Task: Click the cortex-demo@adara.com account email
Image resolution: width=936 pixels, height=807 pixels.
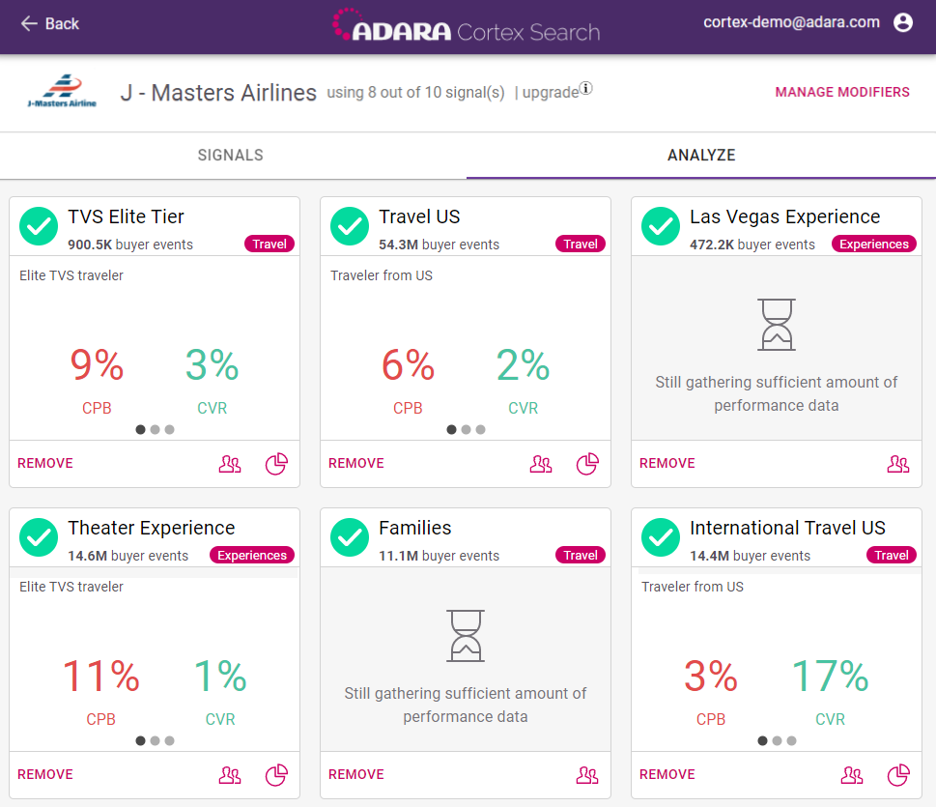Action: coord(791,22)
